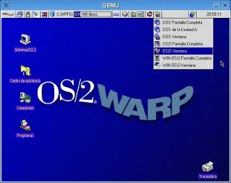
Task: Click the lockup padlock icon
Action: (28, 14)
